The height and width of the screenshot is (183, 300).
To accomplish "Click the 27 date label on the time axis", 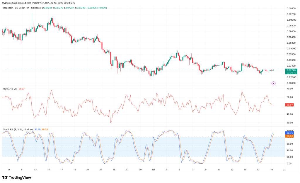I will click(x=127, y=170).
